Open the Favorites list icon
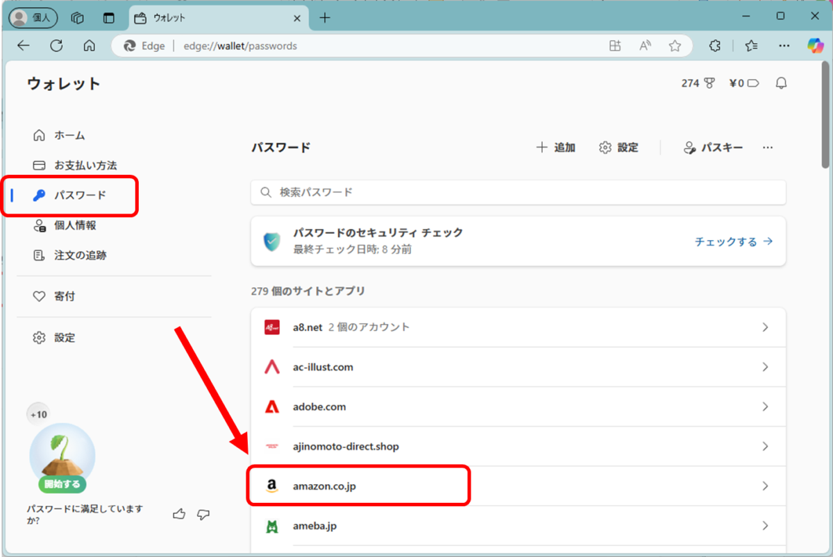 tap(751, 46)
